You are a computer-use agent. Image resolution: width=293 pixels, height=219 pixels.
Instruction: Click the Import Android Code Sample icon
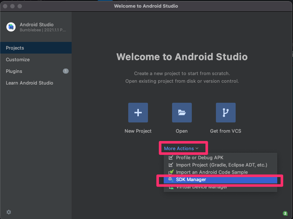point(171,172)
